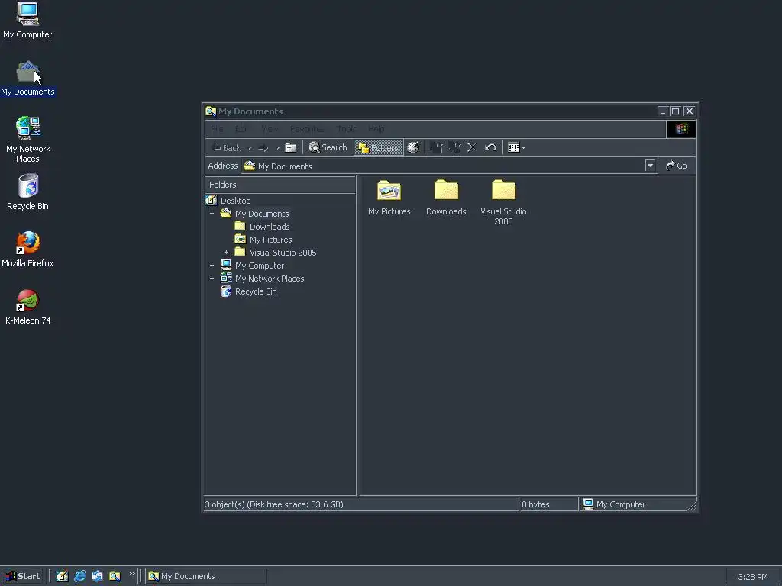Viewport: 782px width, 586px height.
Task: Open the Start menu
Action: point(22,576)
